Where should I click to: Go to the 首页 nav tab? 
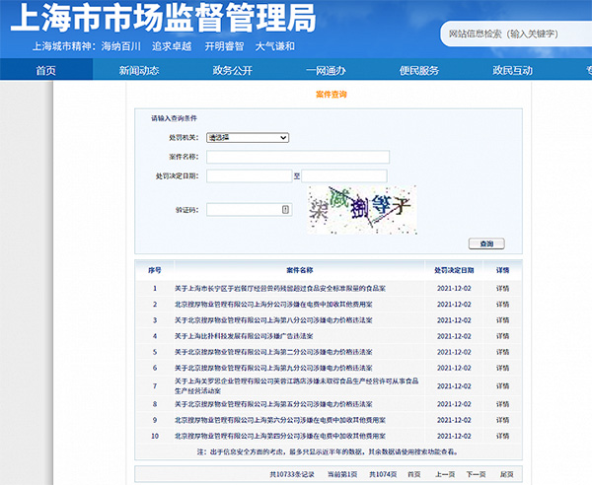click(46, 70)
